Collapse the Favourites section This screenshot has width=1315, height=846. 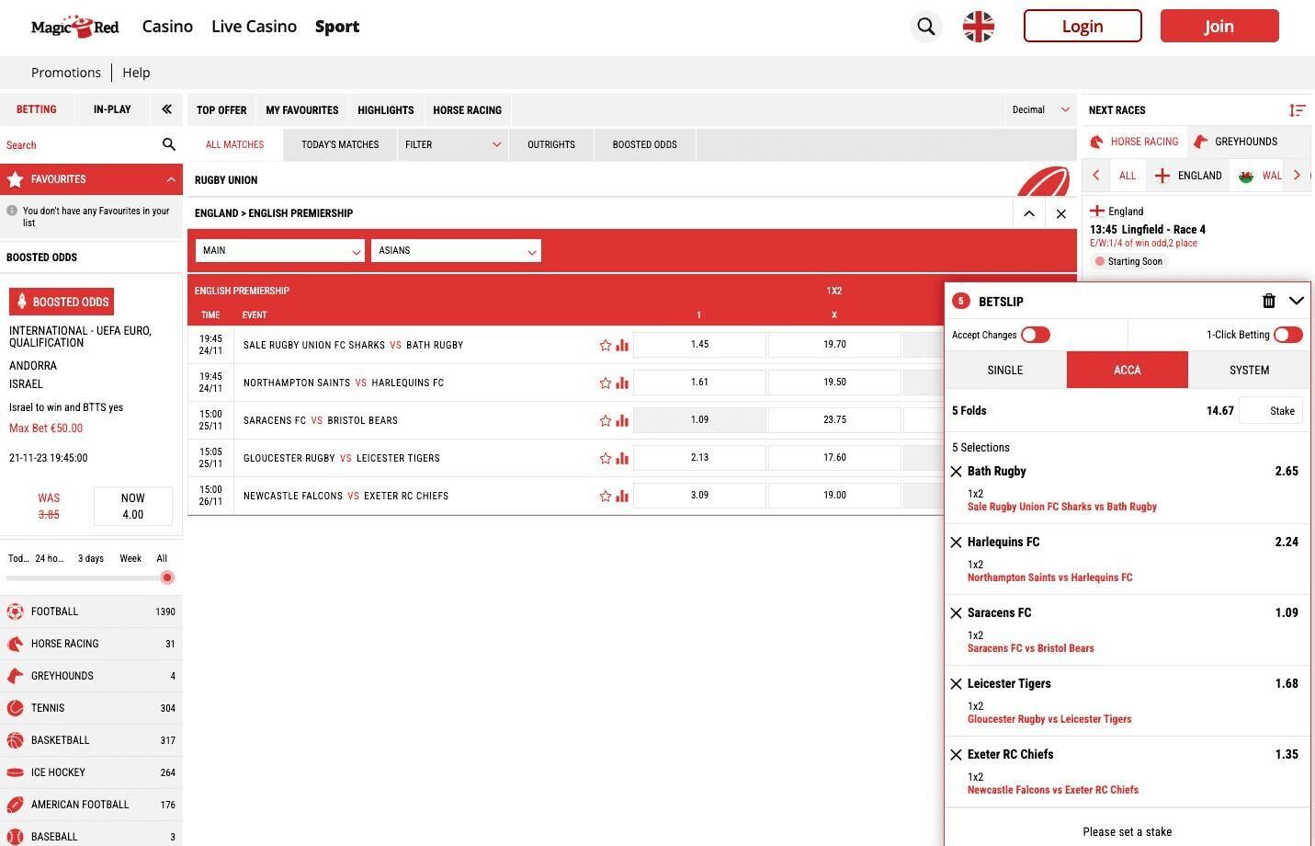pyautogui.click(x=171, y=179)
